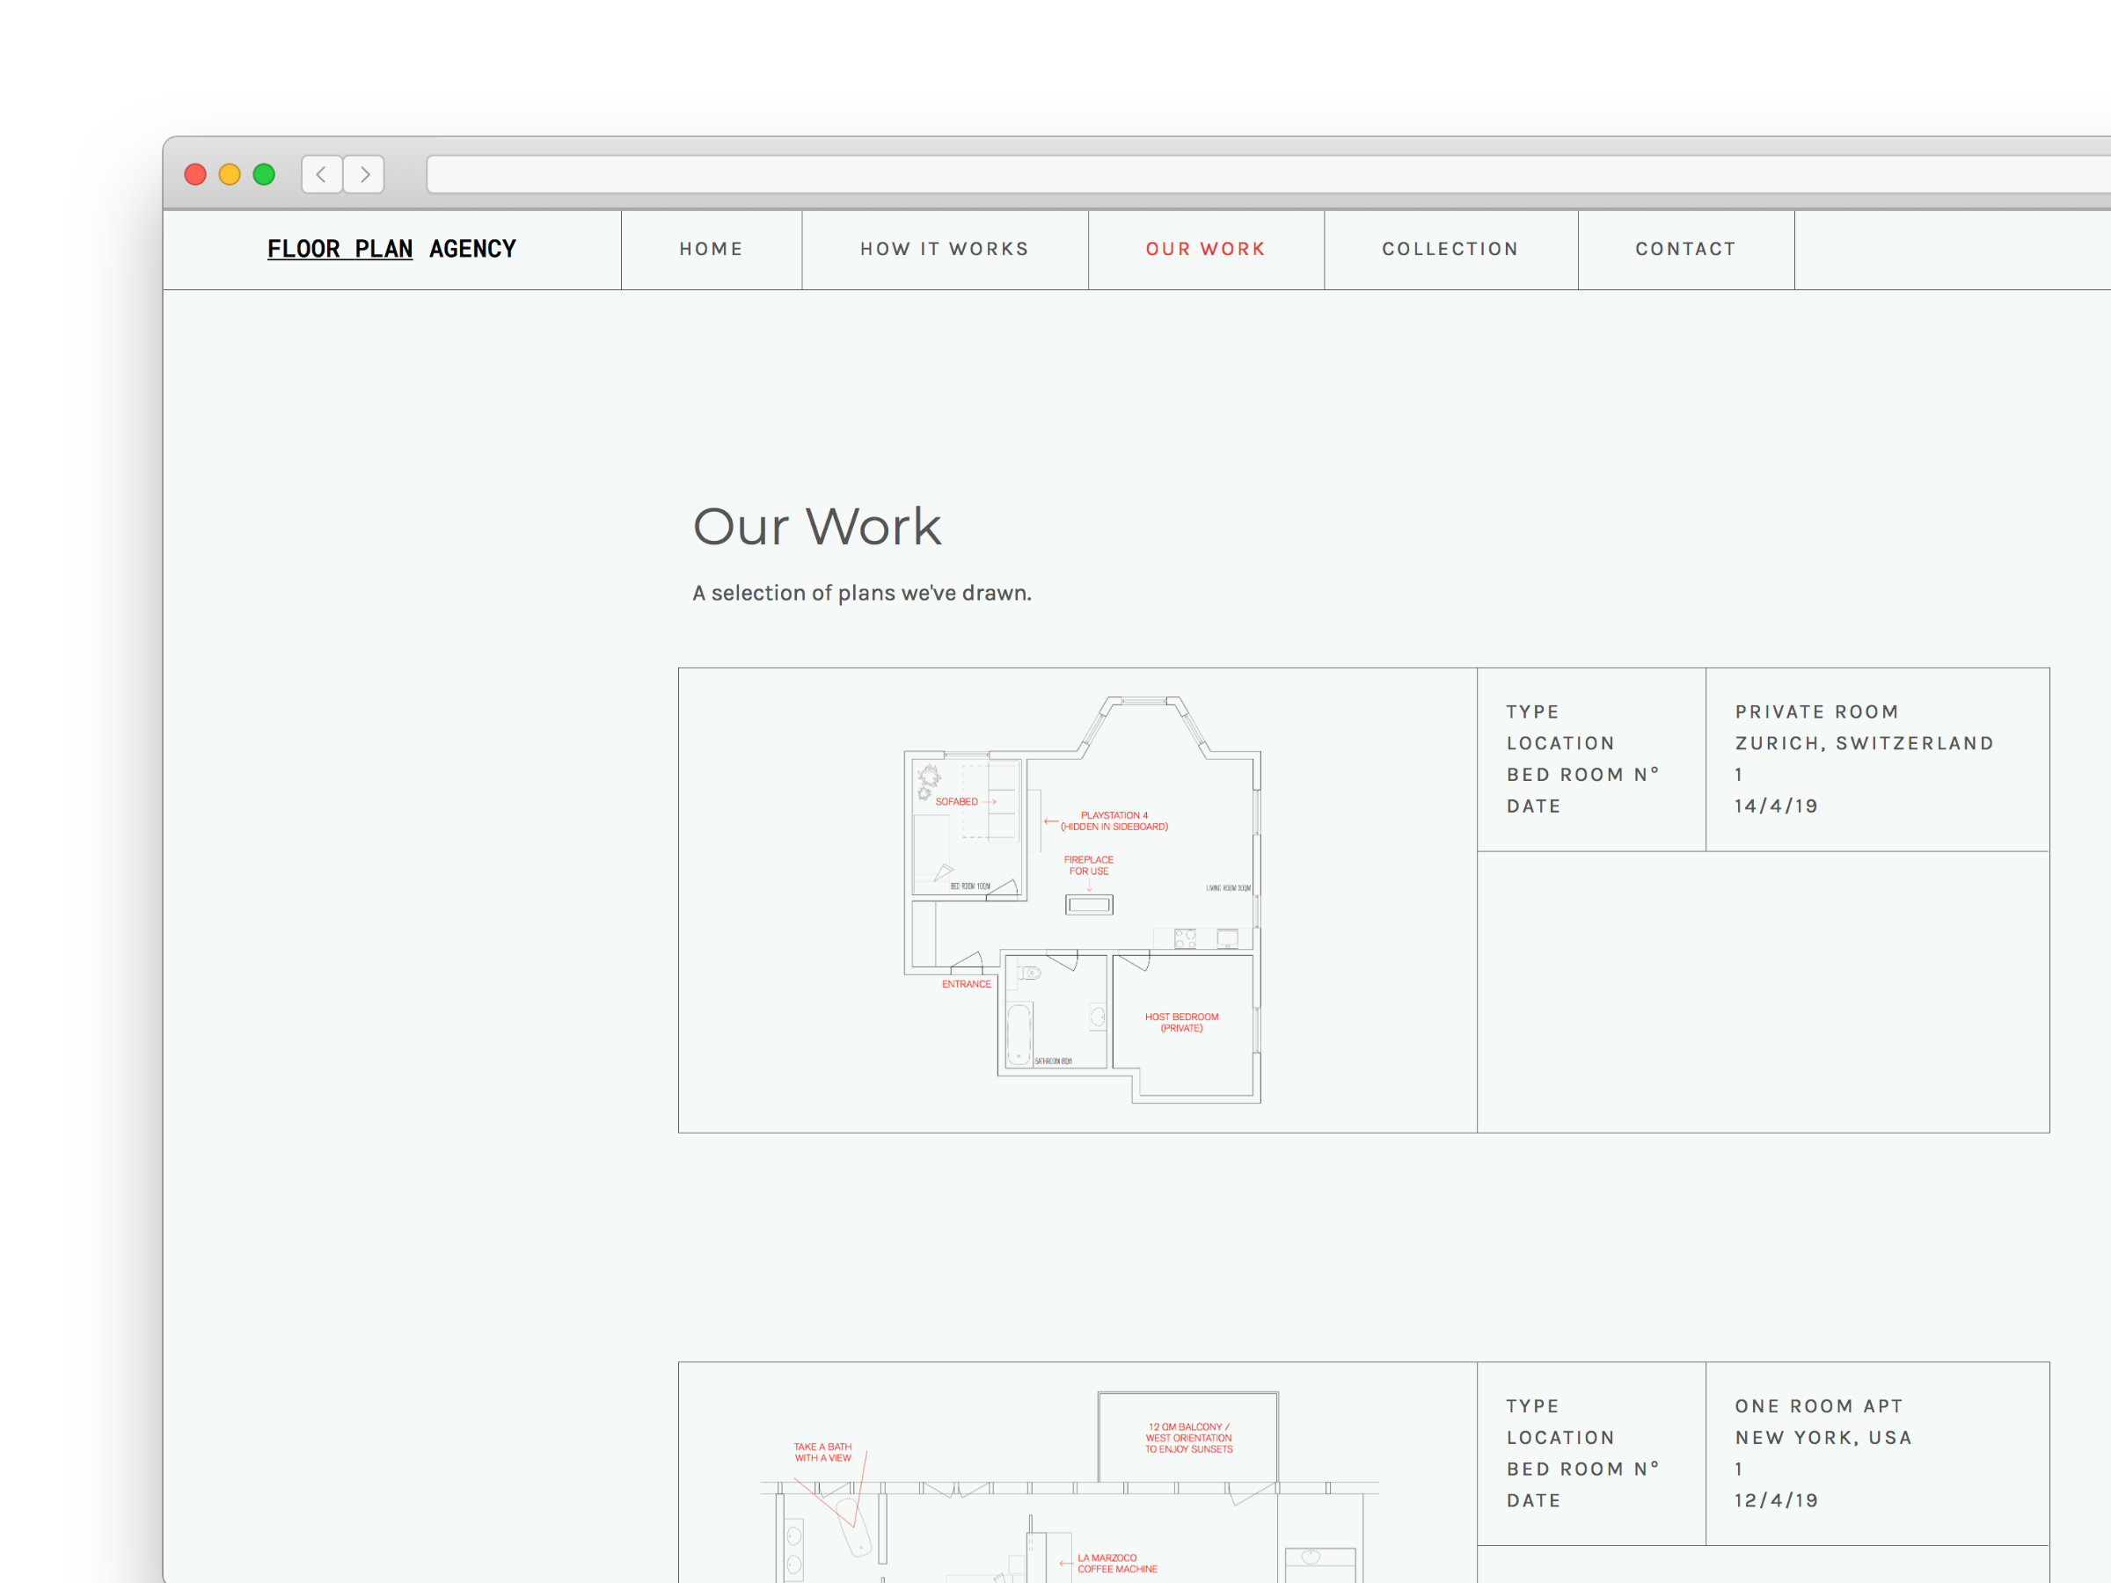This screenshot has height=1583, width=2111.
Task: Switch to the HOW IT WORKS tab
Action: (x=944, y=248)
